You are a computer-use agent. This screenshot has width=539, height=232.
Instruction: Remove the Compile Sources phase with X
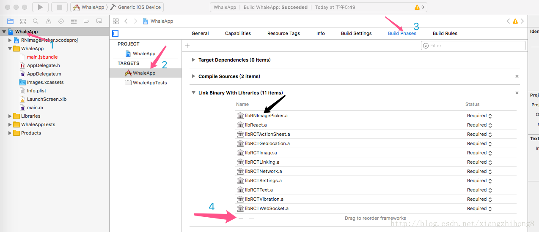point(517,76)
